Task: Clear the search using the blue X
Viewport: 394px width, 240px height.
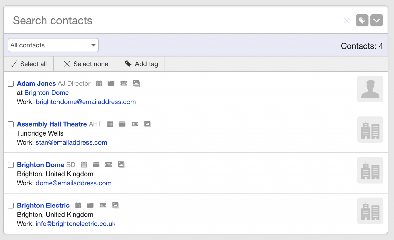Action: tap(347, 20)
